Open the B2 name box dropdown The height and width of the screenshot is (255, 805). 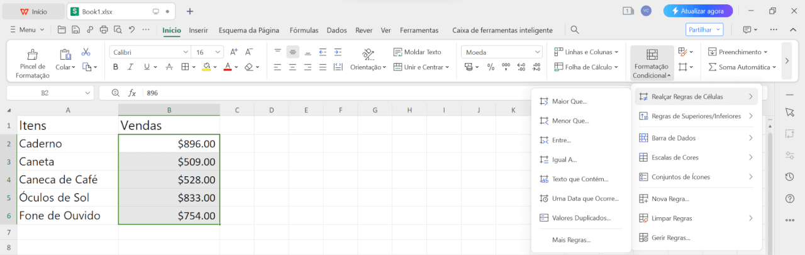(x=87, y=93)
